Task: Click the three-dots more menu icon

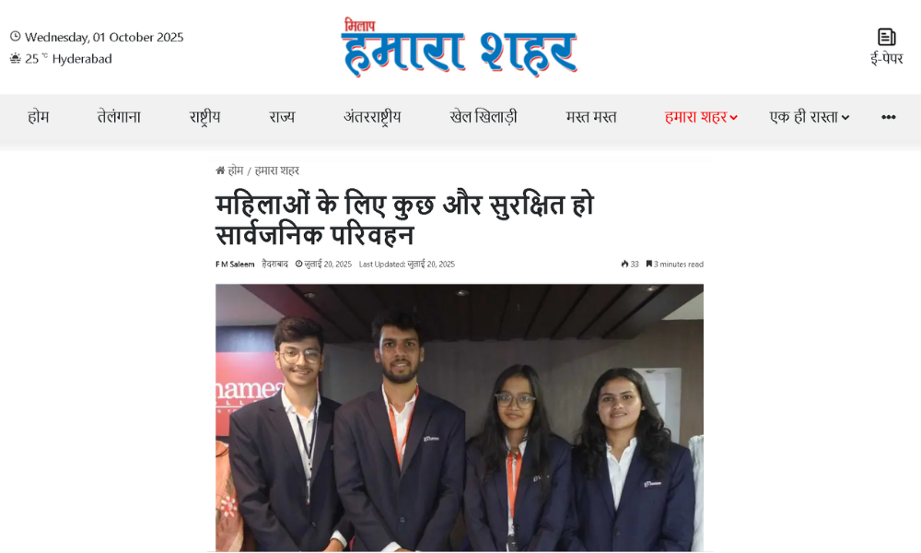Action: pyautogui.click(x=888, y=117)
